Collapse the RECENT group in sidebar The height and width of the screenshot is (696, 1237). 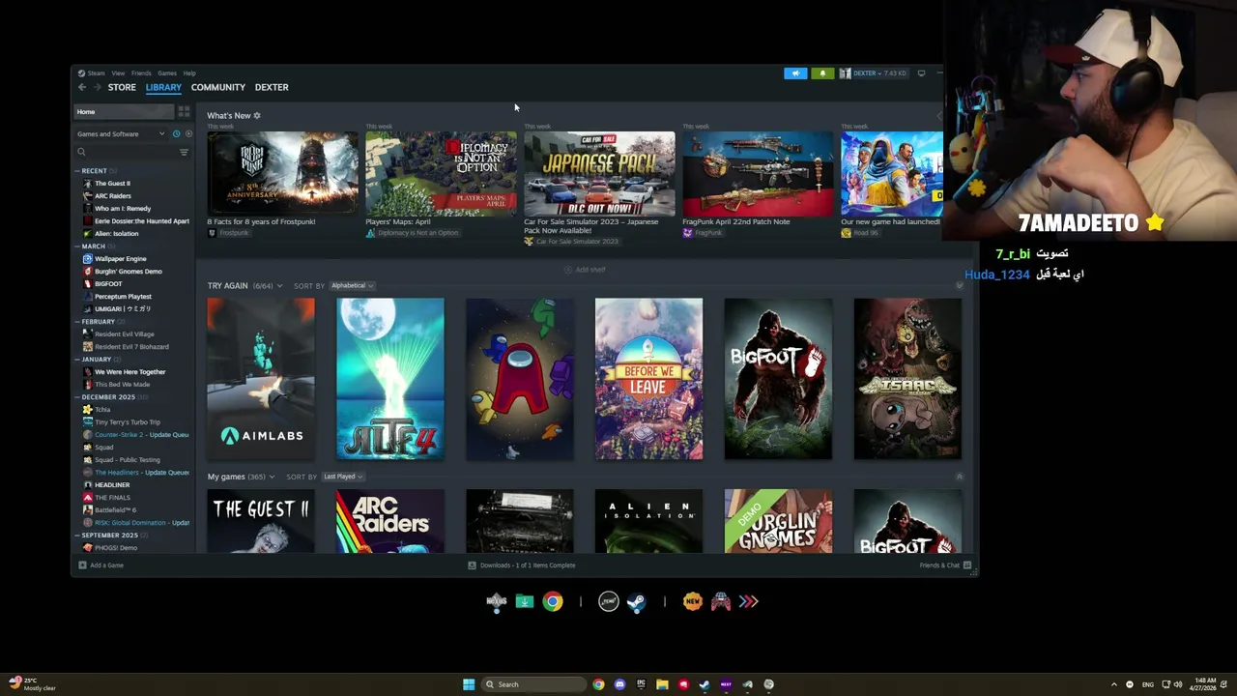coord(77,171)
